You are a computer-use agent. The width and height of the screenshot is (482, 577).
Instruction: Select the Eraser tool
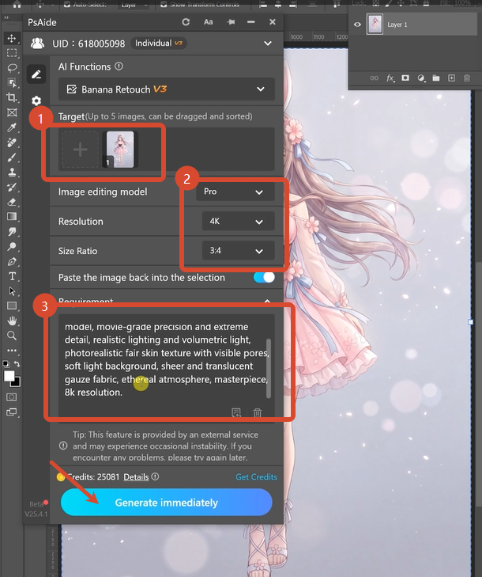click(12, 202)
